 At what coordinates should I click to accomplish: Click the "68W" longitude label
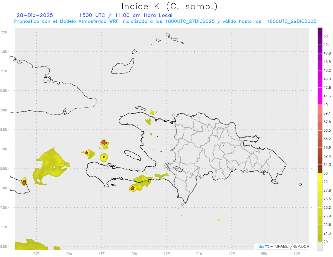297,253
